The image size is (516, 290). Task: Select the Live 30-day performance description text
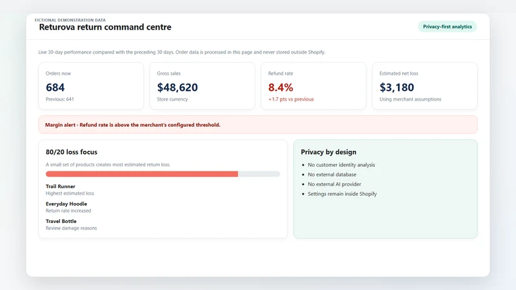click(x=182, y=52)
